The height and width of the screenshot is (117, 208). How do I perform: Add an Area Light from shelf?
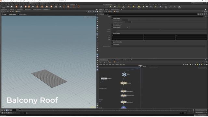119,7
